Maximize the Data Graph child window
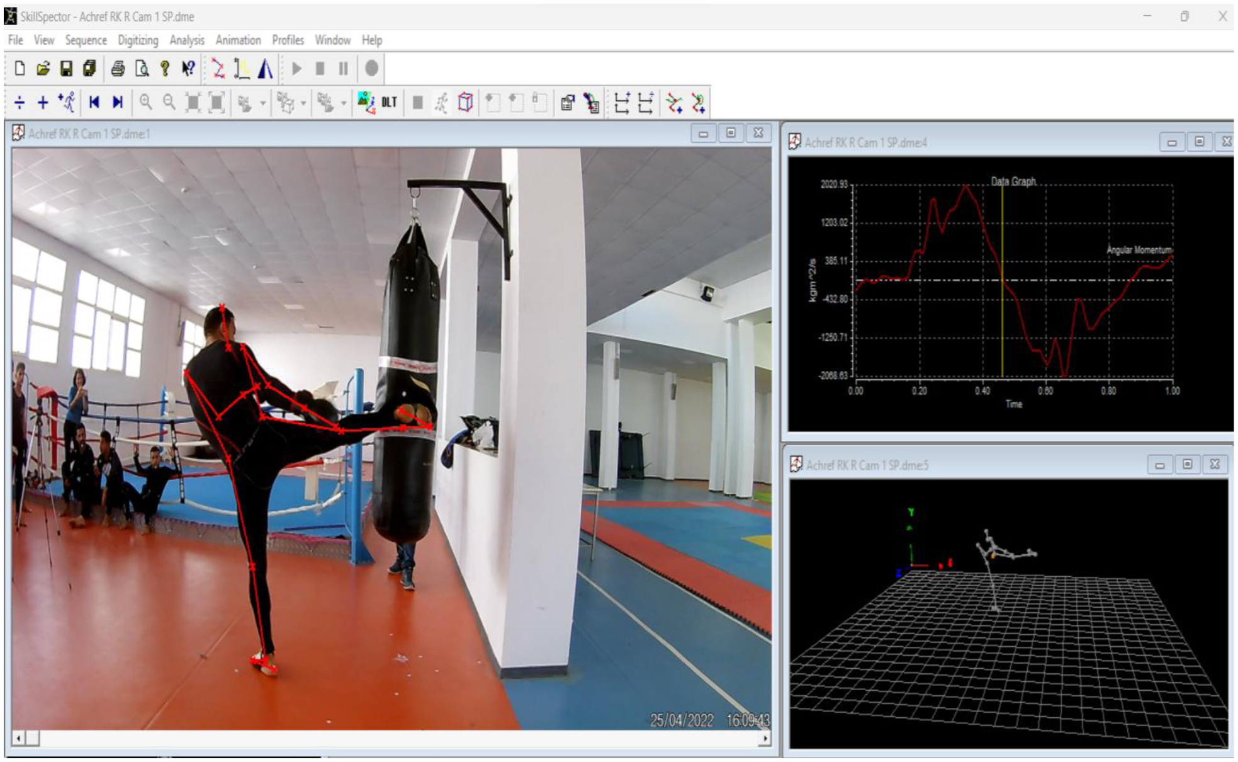The image size is (1238, 762). pyautogui.click(x=1199, y=142)
